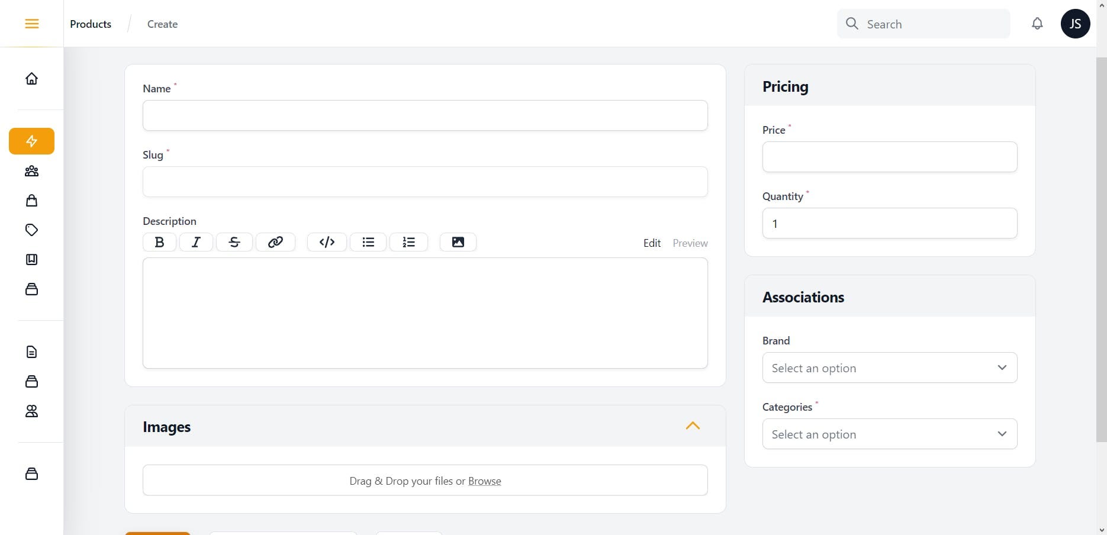
Task: Click the scrollbar down arrow
Action: click(1102, 530)
